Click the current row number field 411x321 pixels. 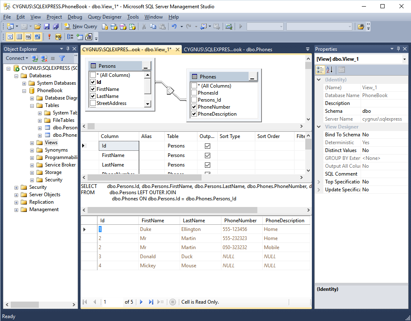click(112, 302)
